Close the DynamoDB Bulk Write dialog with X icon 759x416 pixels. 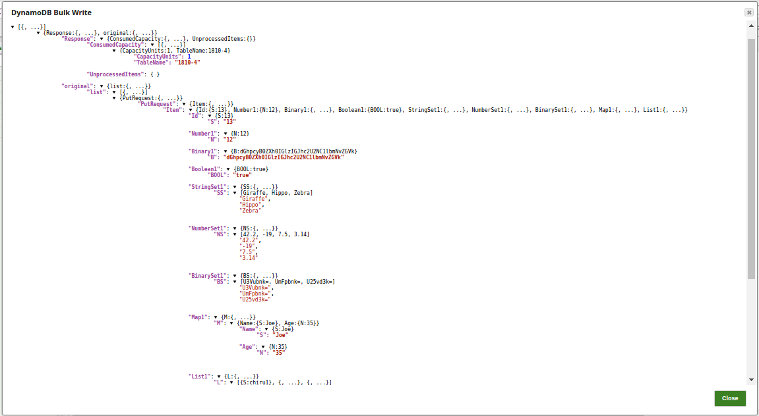(x=749, y=12)
